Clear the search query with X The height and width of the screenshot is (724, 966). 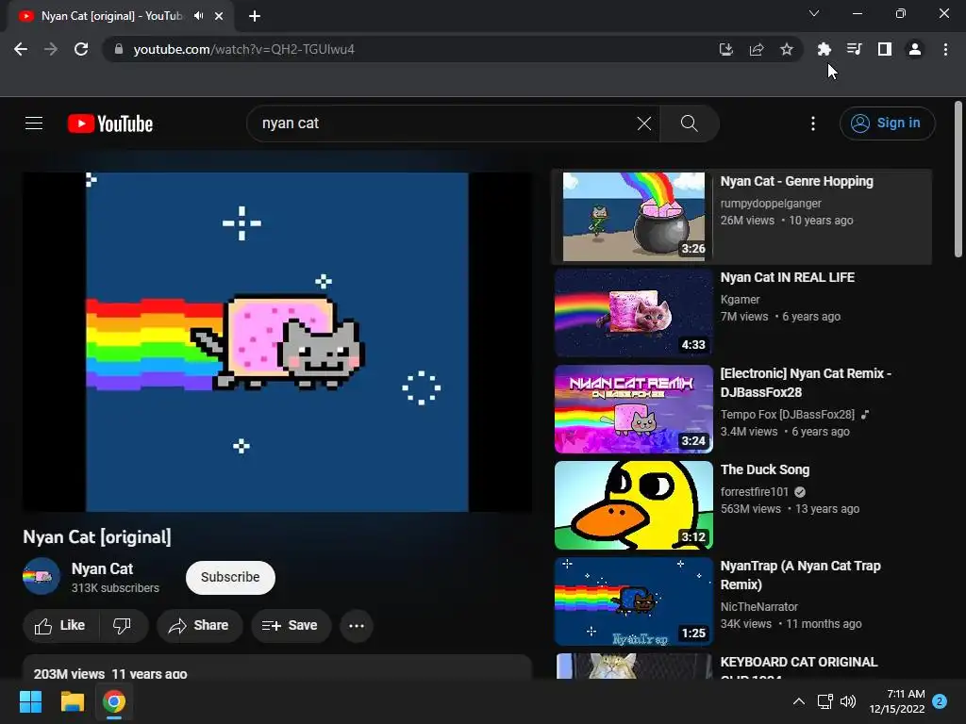pos(643,123)
